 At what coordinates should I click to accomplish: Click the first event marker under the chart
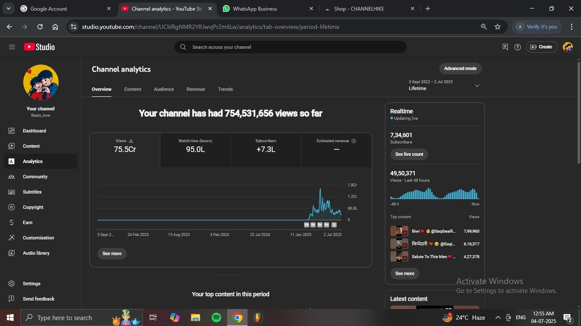306,225
